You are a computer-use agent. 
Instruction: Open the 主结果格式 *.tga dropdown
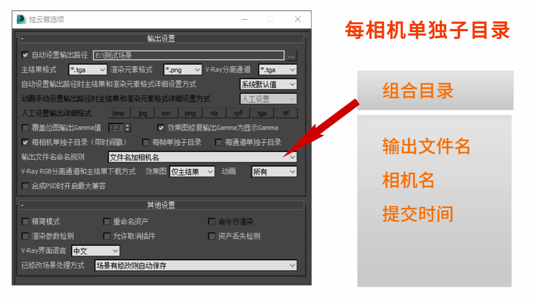tap(88, 70)
